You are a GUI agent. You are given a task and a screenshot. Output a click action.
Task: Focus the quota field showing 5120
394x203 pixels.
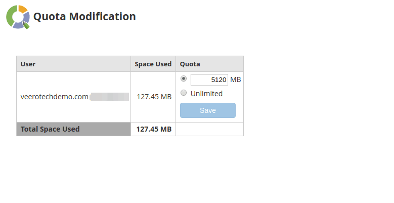pos(209,80)
